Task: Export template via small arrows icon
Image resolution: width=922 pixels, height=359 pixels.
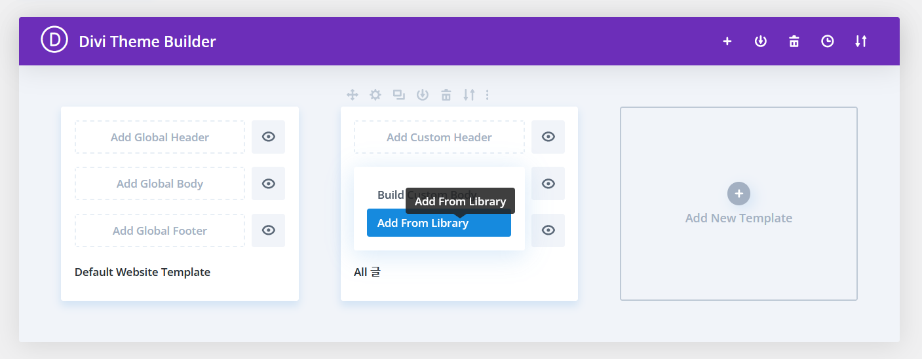Action: [469, 95]
